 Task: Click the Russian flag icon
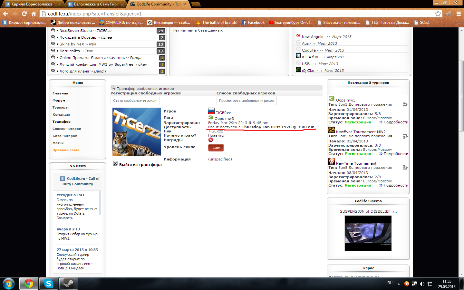pos(211,111)
